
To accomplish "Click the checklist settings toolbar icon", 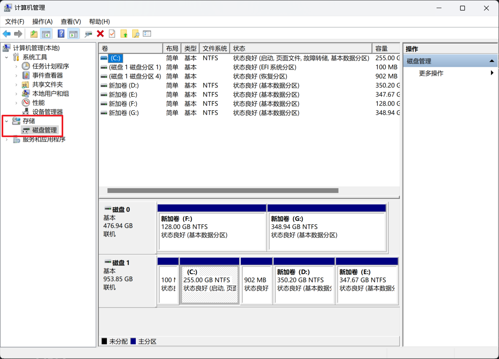I will 147,34.
